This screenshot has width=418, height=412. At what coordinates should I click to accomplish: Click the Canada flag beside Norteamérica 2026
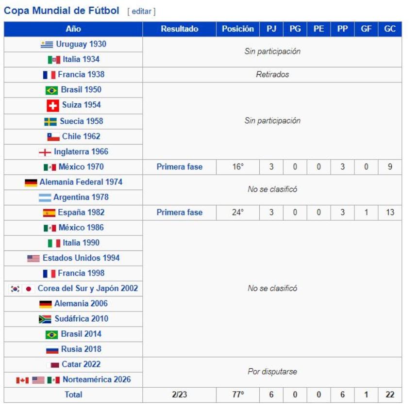coord(22,380)
